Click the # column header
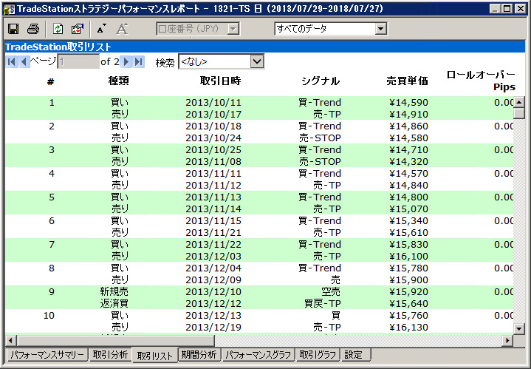The width and height of the screenshot is (531, 369). point(51,81)
